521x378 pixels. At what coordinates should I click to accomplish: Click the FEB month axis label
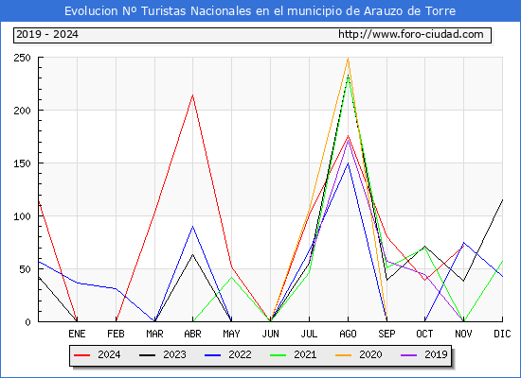(x=116, y=334)
